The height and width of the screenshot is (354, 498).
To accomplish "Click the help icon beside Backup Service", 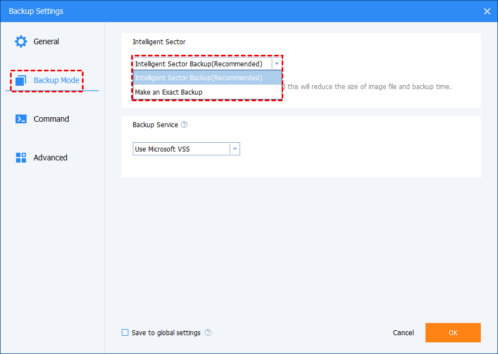I will click(x=184, y=125).
